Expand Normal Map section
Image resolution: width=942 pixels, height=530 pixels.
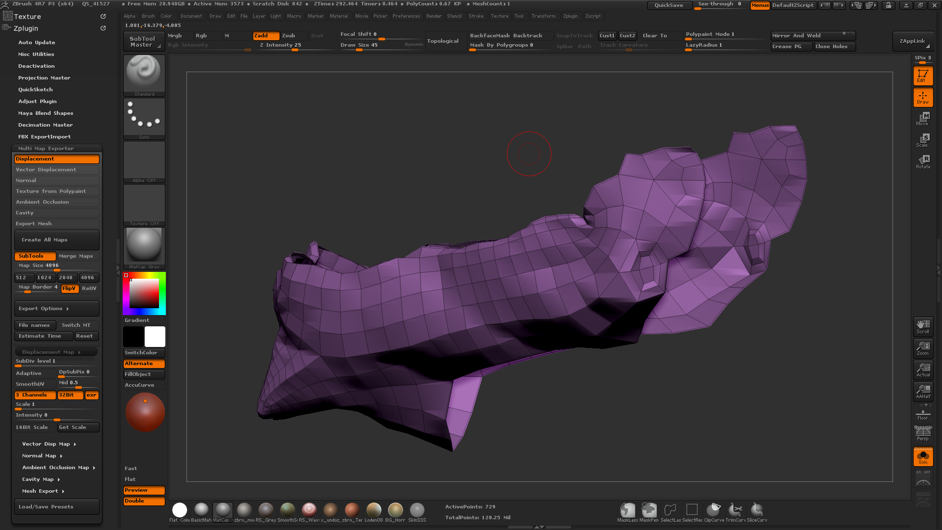click(42, 456)
